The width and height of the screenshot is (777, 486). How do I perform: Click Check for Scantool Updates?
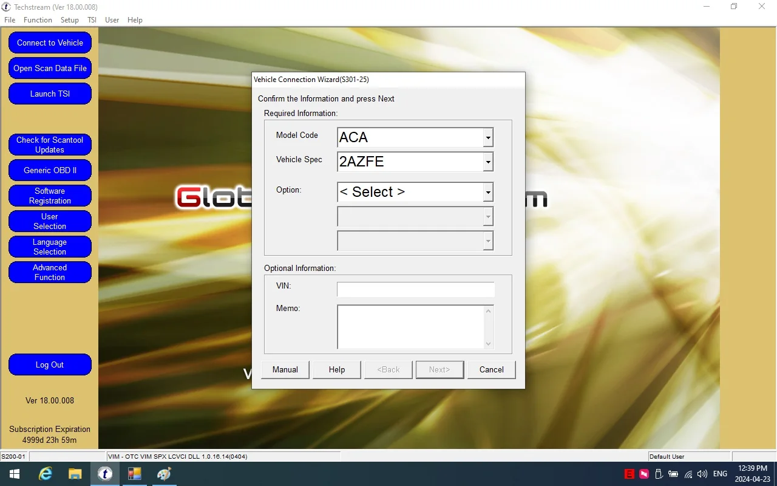pos(50,145)
